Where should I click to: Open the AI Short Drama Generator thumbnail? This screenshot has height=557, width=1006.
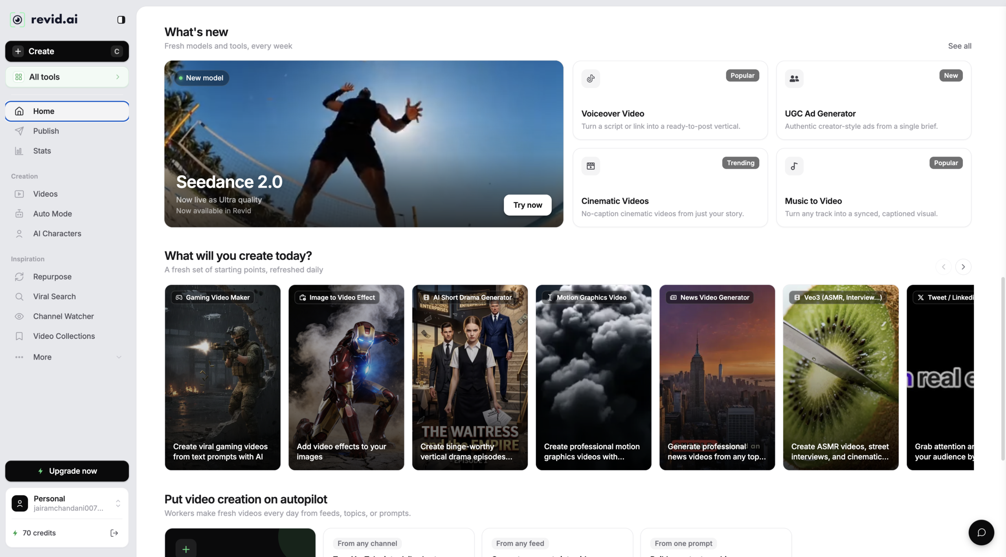[470, 377]
